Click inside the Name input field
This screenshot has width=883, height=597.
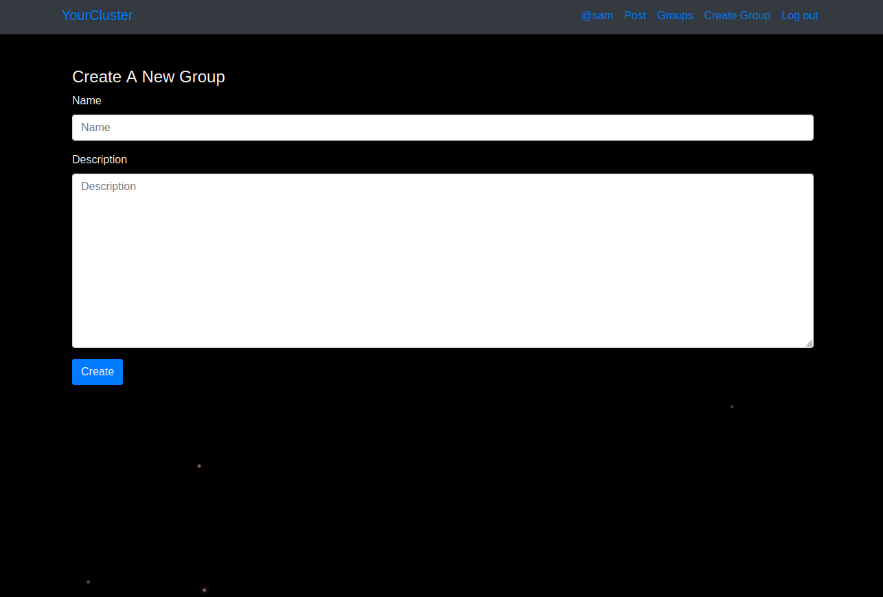442,127
